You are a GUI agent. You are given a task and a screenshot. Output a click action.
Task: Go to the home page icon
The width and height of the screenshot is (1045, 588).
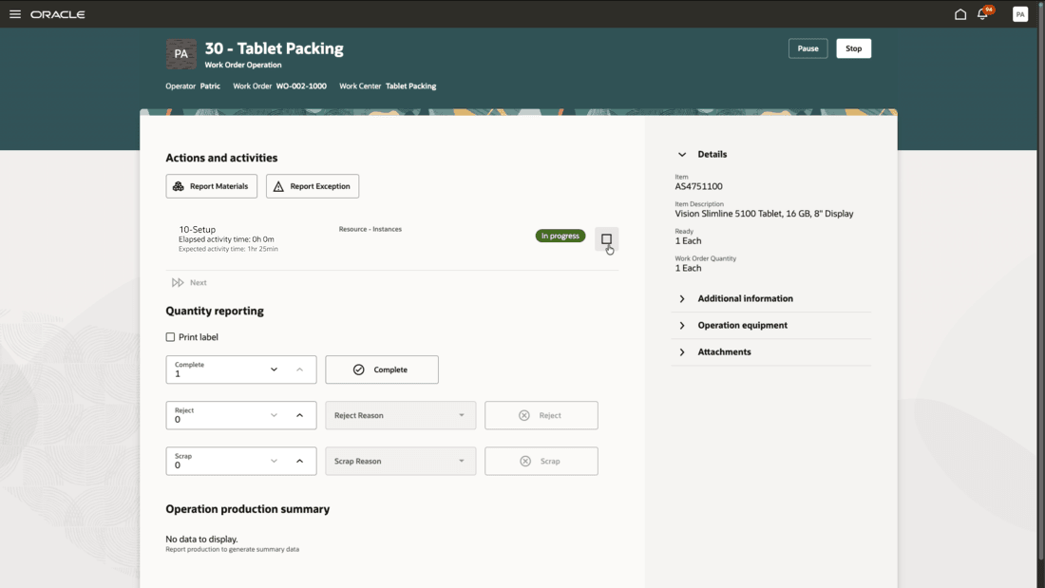coord(960,14)
